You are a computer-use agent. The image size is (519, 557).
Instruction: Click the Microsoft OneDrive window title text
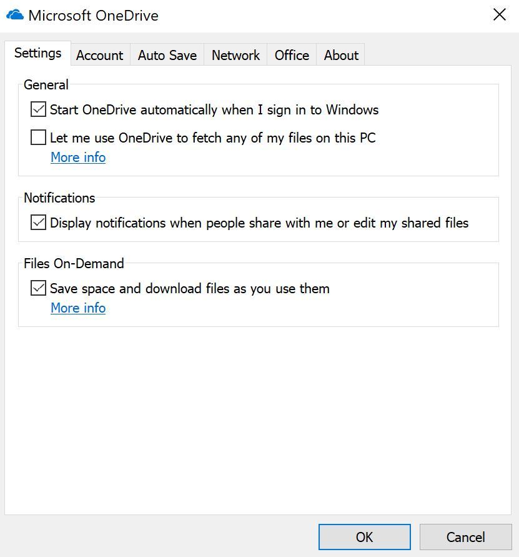93,16
